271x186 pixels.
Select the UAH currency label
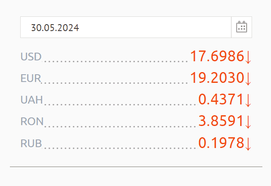point(32,100)
